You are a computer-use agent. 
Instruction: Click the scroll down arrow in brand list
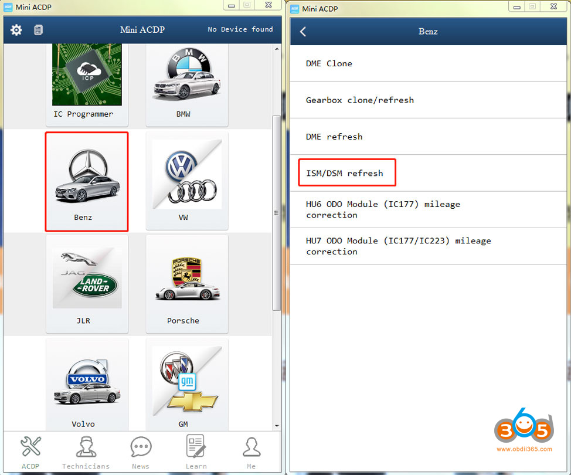point(277,426)
